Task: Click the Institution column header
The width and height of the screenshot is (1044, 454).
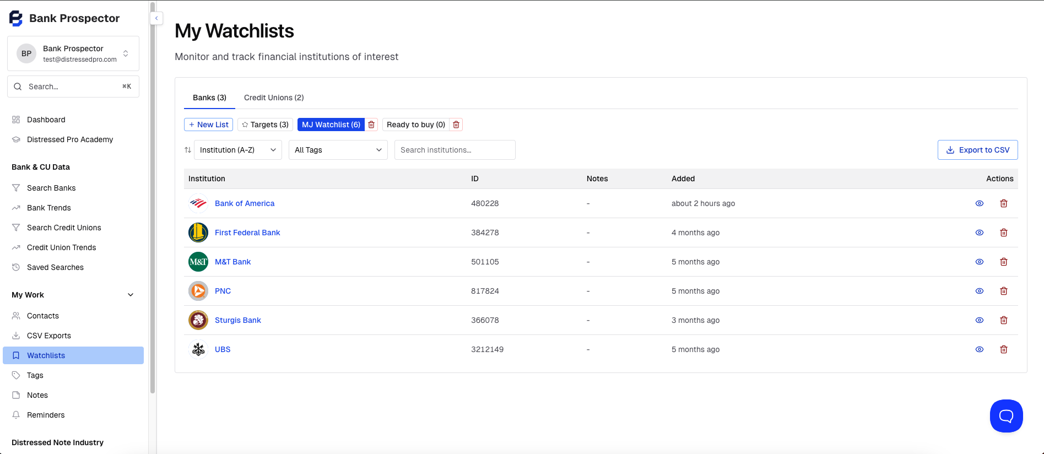Action: (x=207, y=179)
